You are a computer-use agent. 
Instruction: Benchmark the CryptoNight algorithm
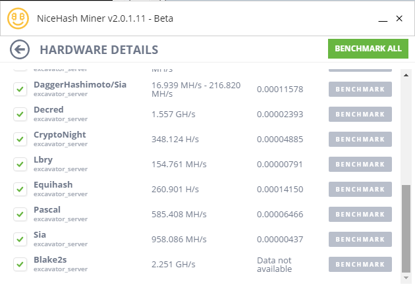(x=360, y=139)
